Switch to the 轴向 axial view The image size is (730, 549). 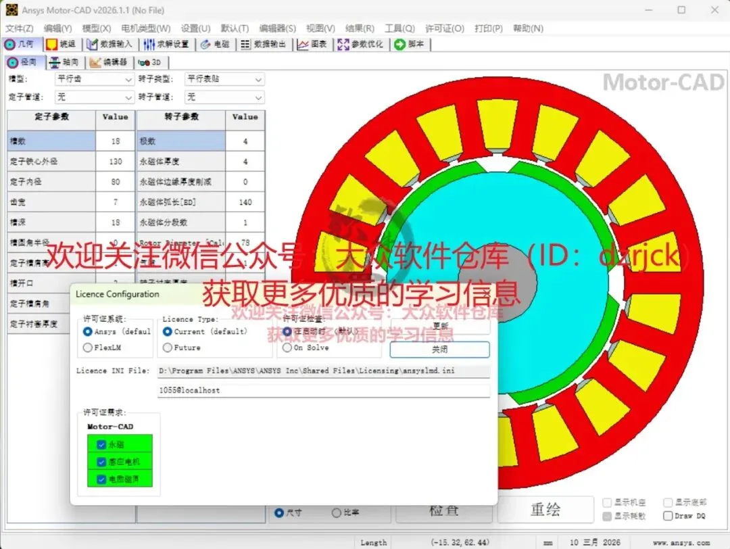[64, 62]
